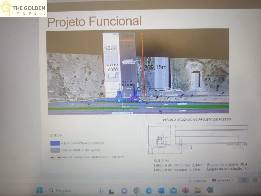Screen dimensions: 261x196
Task: Open Google Chrome from the taskbar
Action: click(137, 191)
